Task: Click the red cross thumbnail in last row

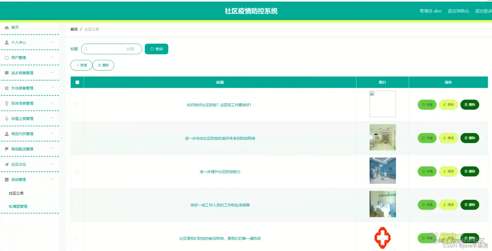Action: pos(383,238)
